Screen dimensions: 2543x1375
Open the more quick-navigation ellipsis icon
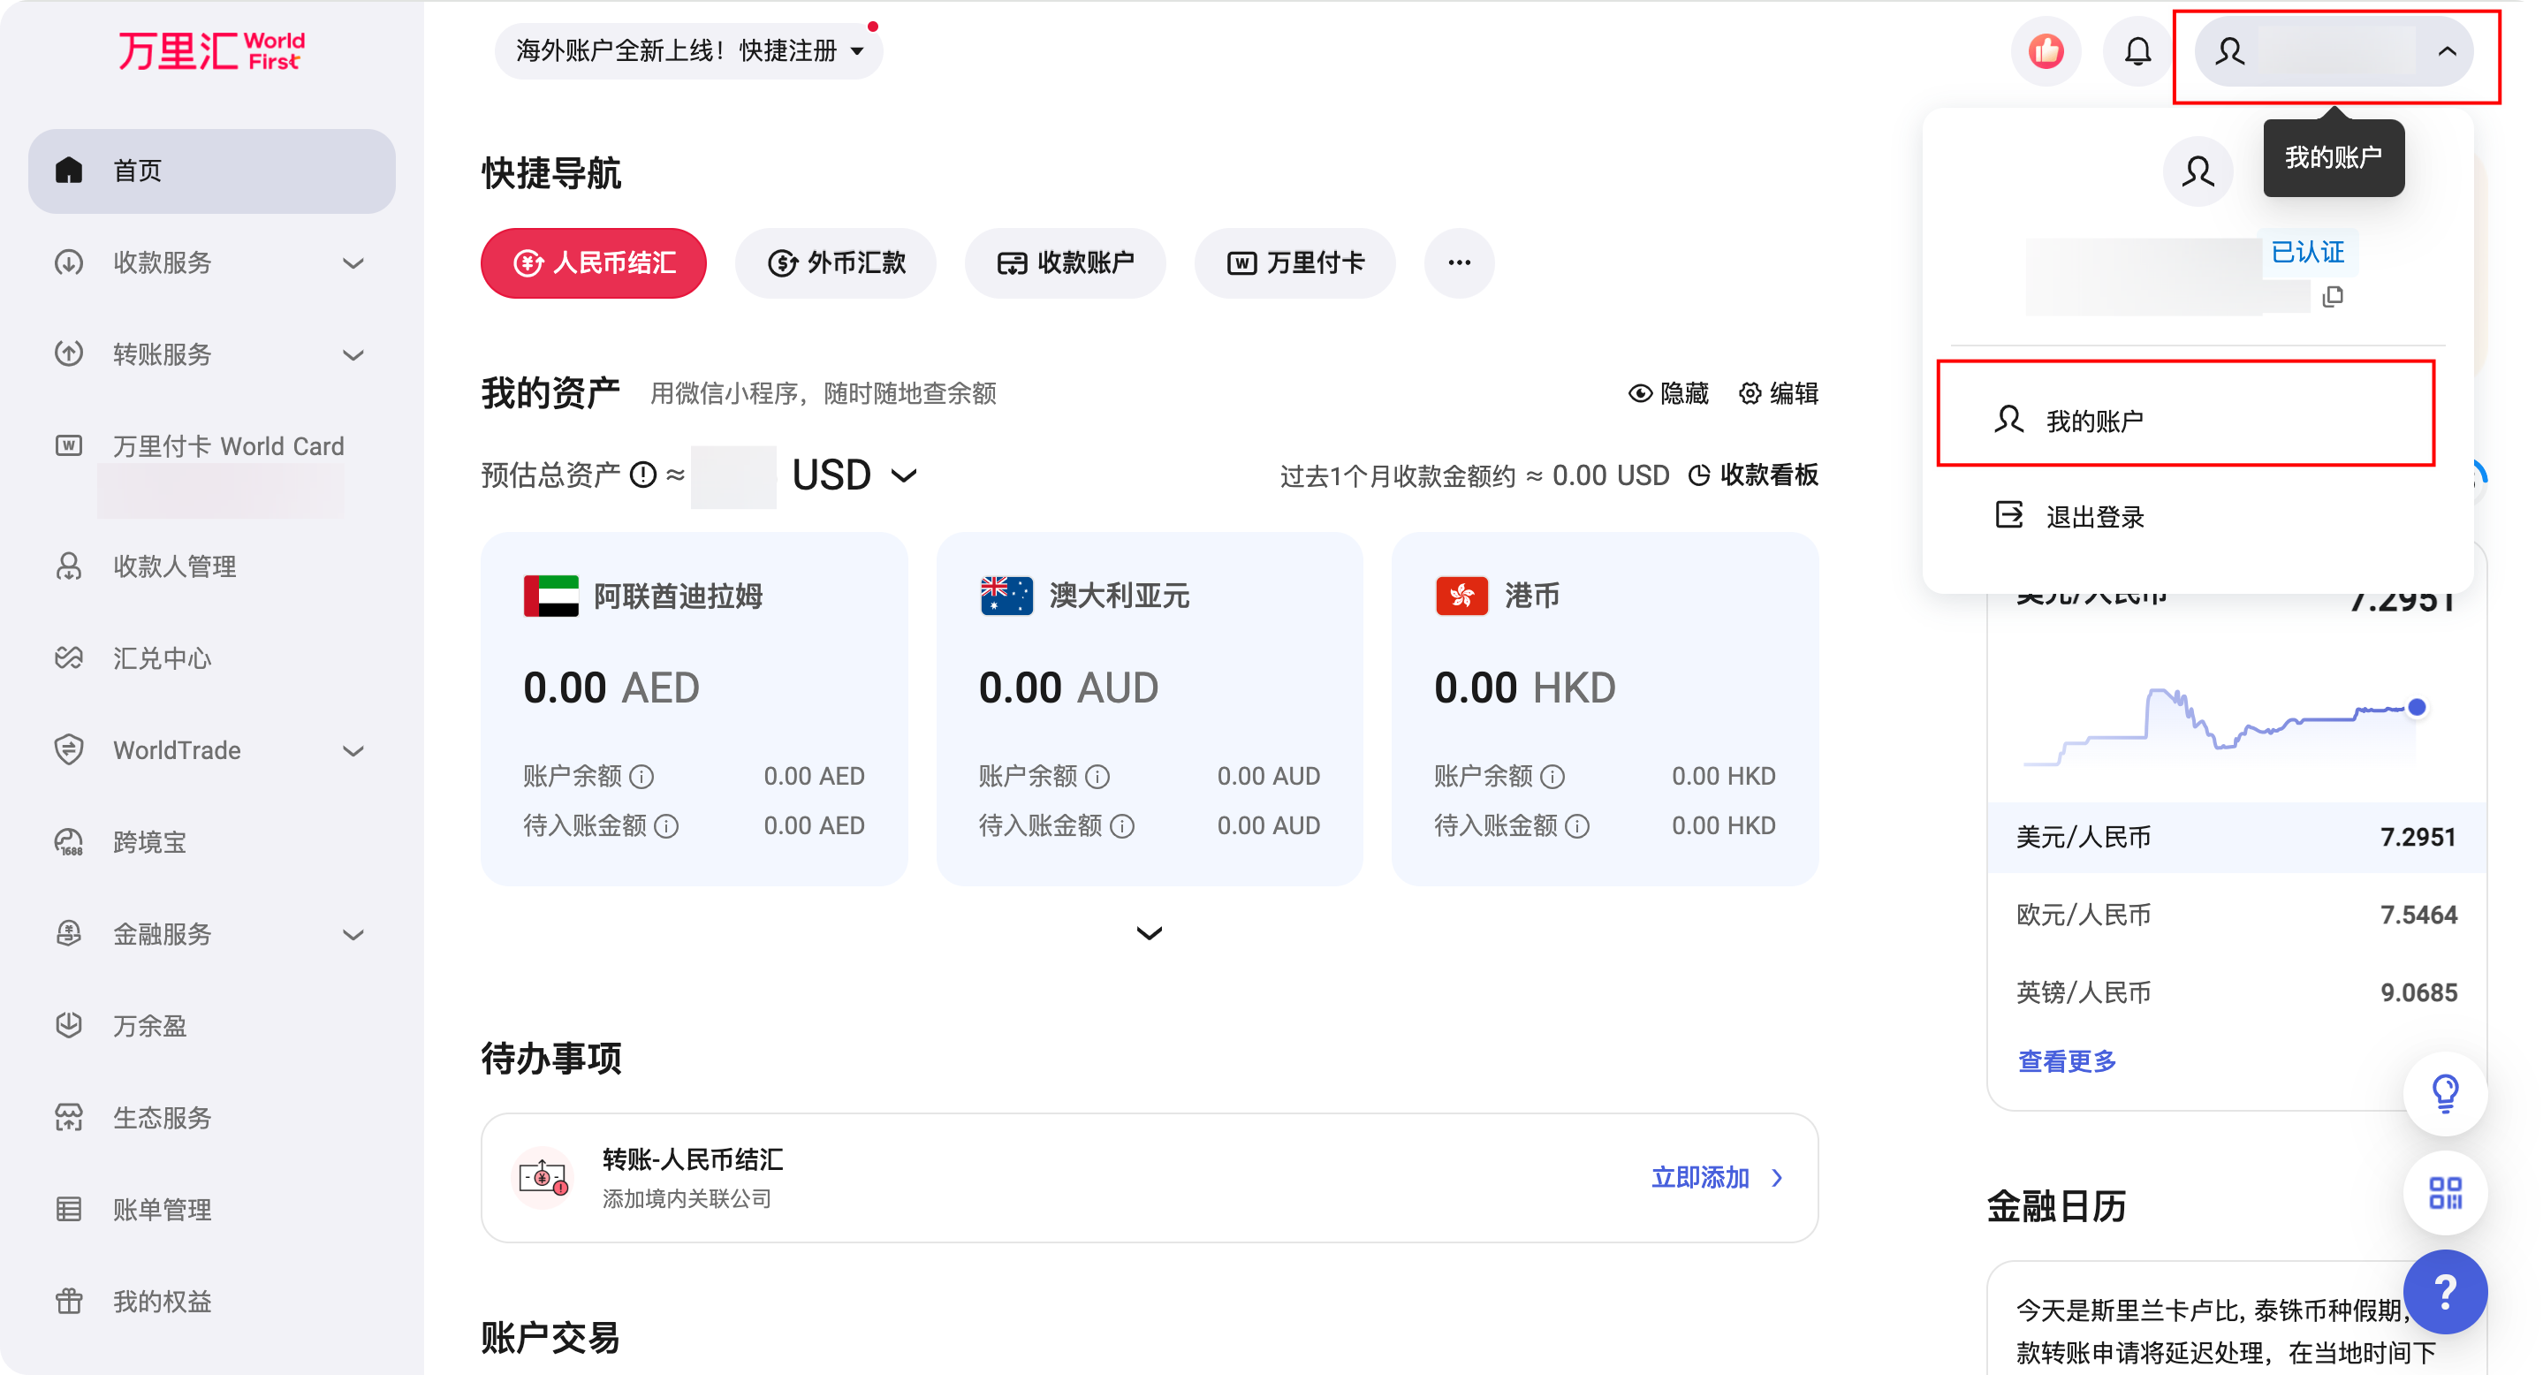point(1459,263)
